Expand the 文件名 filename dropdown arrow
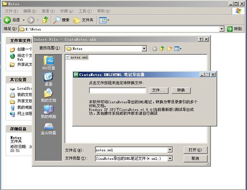 tap(170, 150)
